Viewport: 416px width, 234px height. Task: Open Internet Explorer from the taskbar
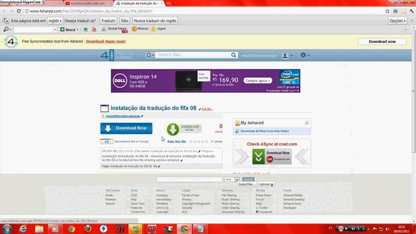[23, 229]
